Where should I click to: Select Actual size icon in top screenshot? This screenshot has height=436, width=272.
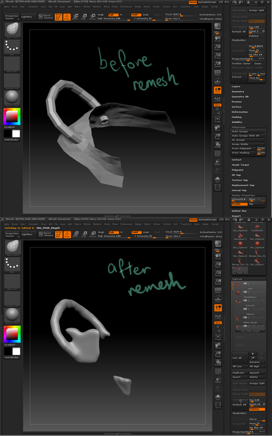coord(217,55)
